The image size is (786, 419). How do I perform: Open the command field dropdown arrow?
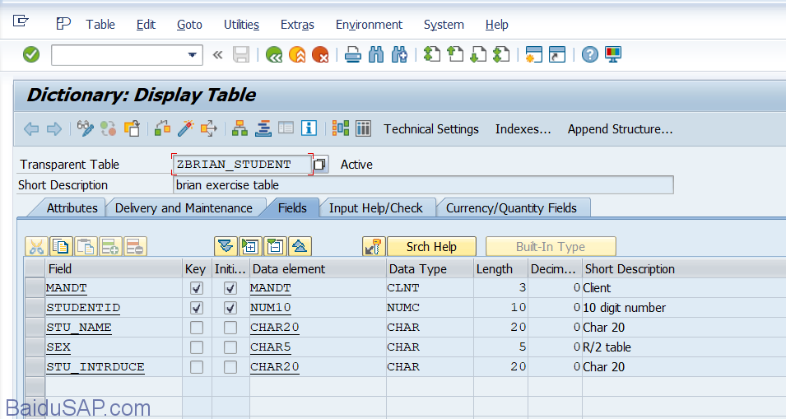tap(193, 55)
